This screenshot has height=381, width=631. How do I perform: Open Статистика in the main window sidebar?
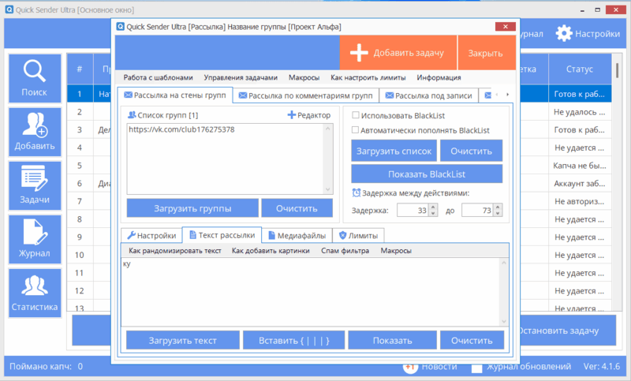tap(35, 293)
